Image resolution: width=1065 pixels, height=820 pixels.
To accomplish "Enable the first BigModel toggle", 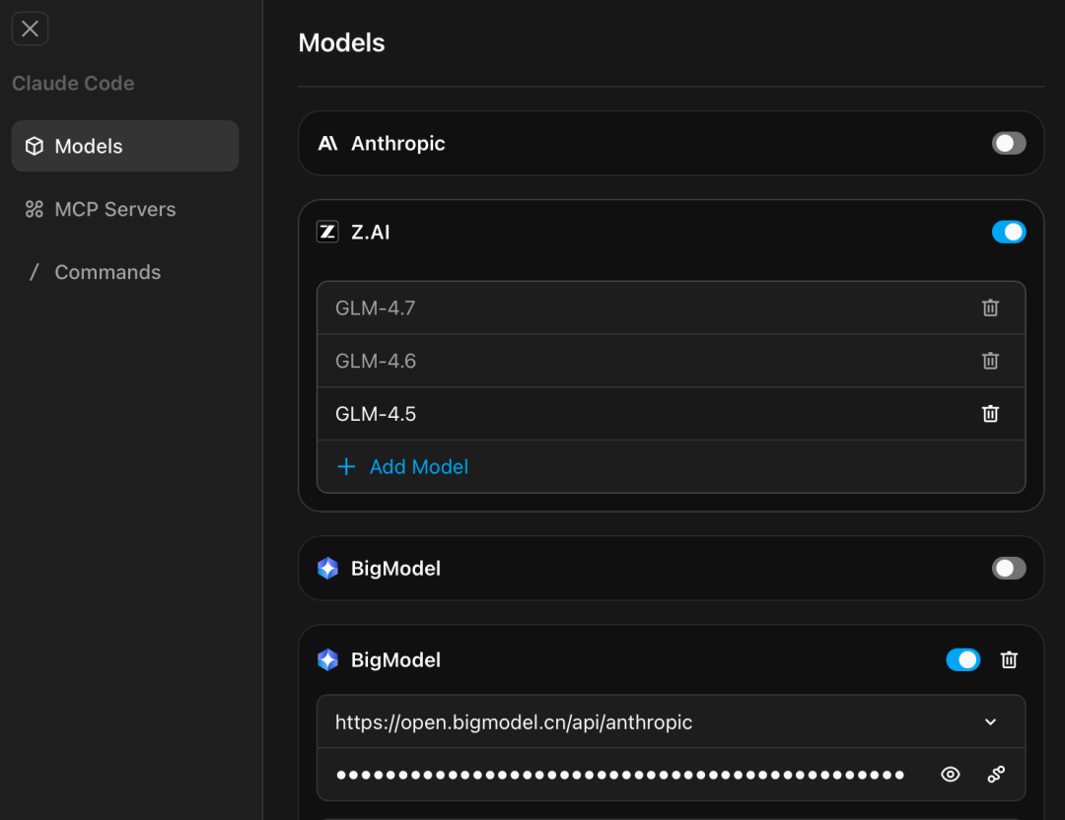I will (x=1008, y=568).
